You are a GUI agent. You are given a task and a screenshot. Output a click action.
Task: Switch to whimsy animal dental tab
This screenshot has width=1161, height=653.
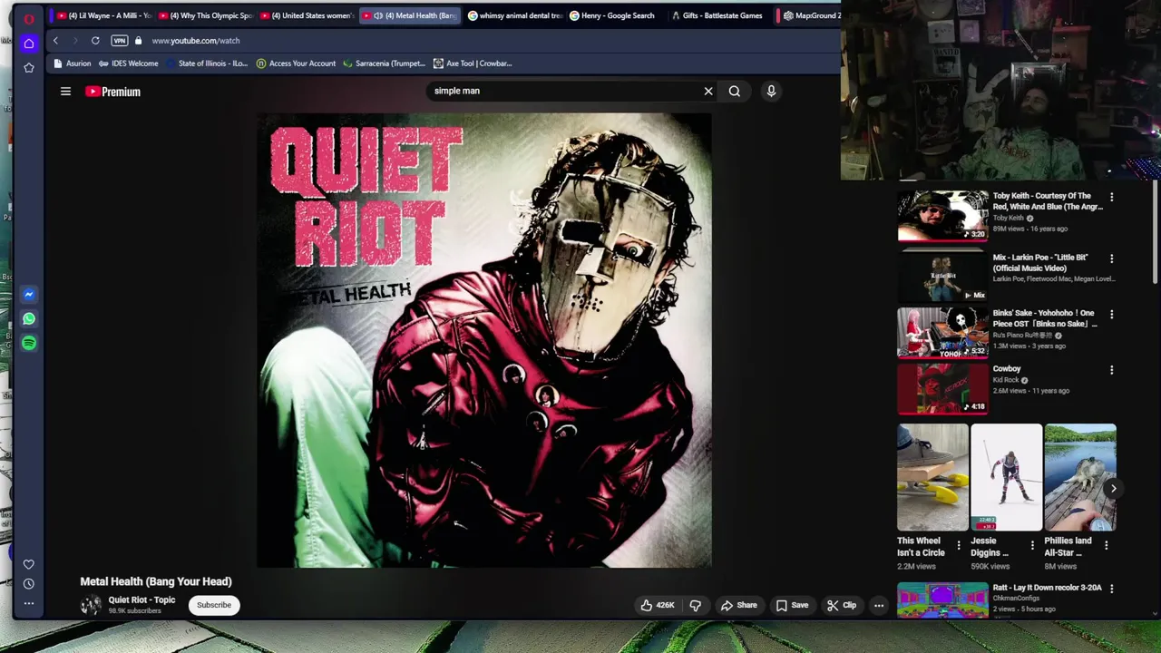[x=514, y=15]
